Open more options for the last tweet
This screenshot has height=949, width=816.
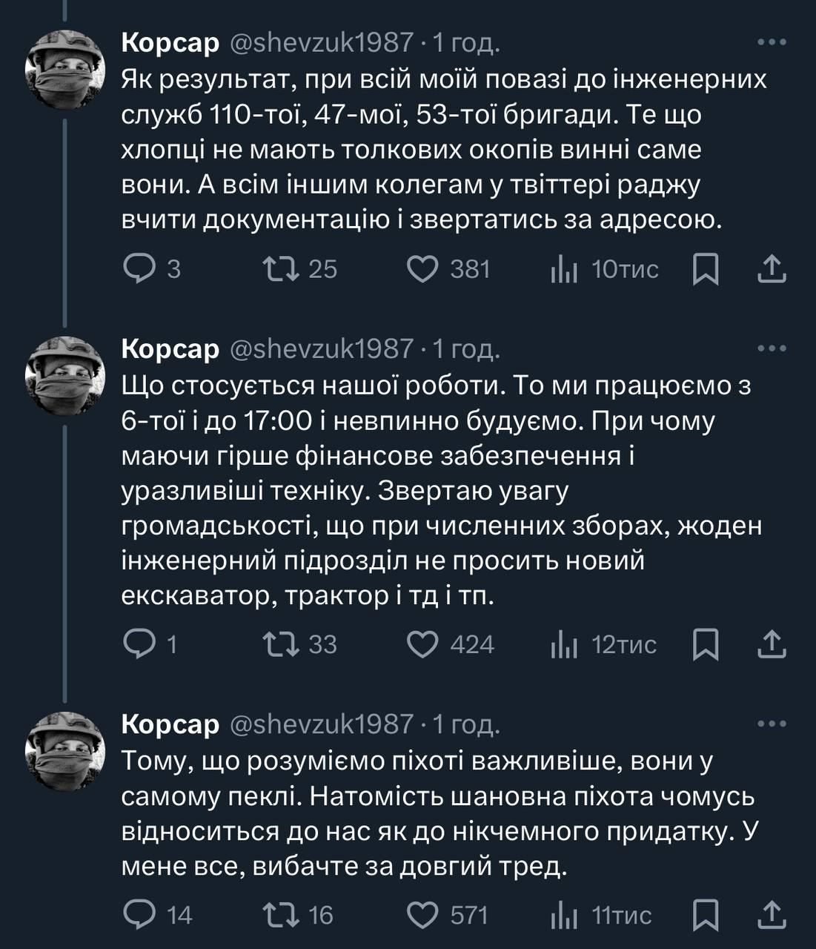[x=772, y=724]
